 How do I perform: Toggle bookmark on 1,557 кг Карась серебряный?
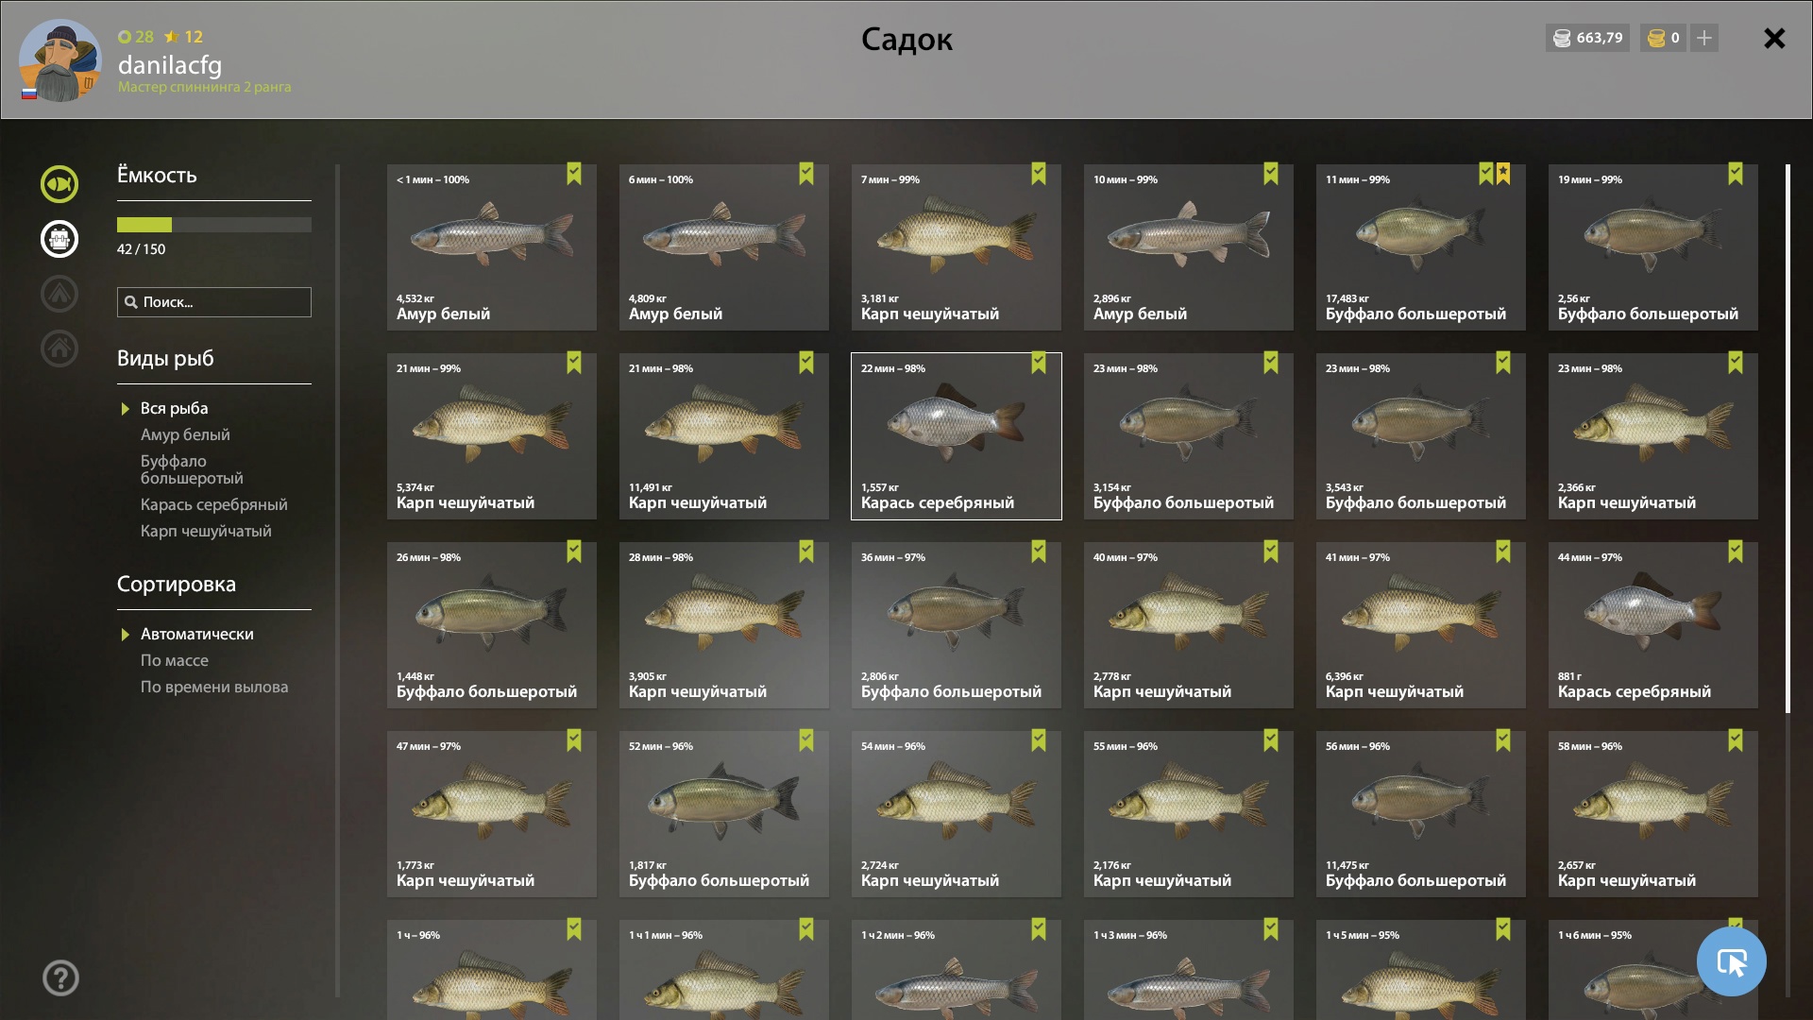pos(1039,363)
